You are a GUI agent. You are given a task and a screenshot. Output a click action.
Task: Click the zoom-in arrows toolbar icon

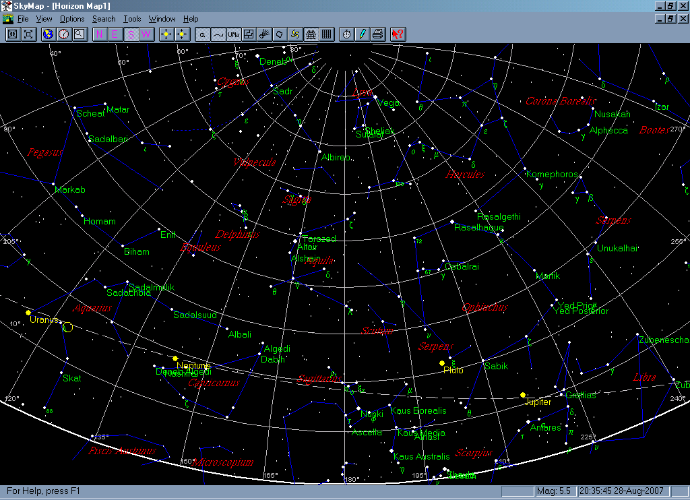(x=13, y=34)
